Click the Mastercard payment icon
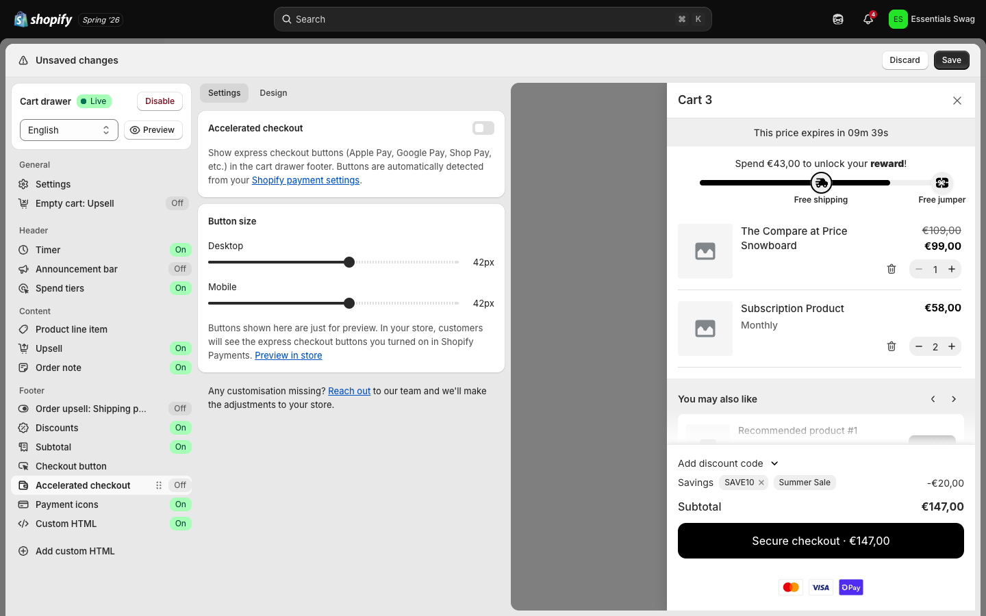 [x=791, y=587]
